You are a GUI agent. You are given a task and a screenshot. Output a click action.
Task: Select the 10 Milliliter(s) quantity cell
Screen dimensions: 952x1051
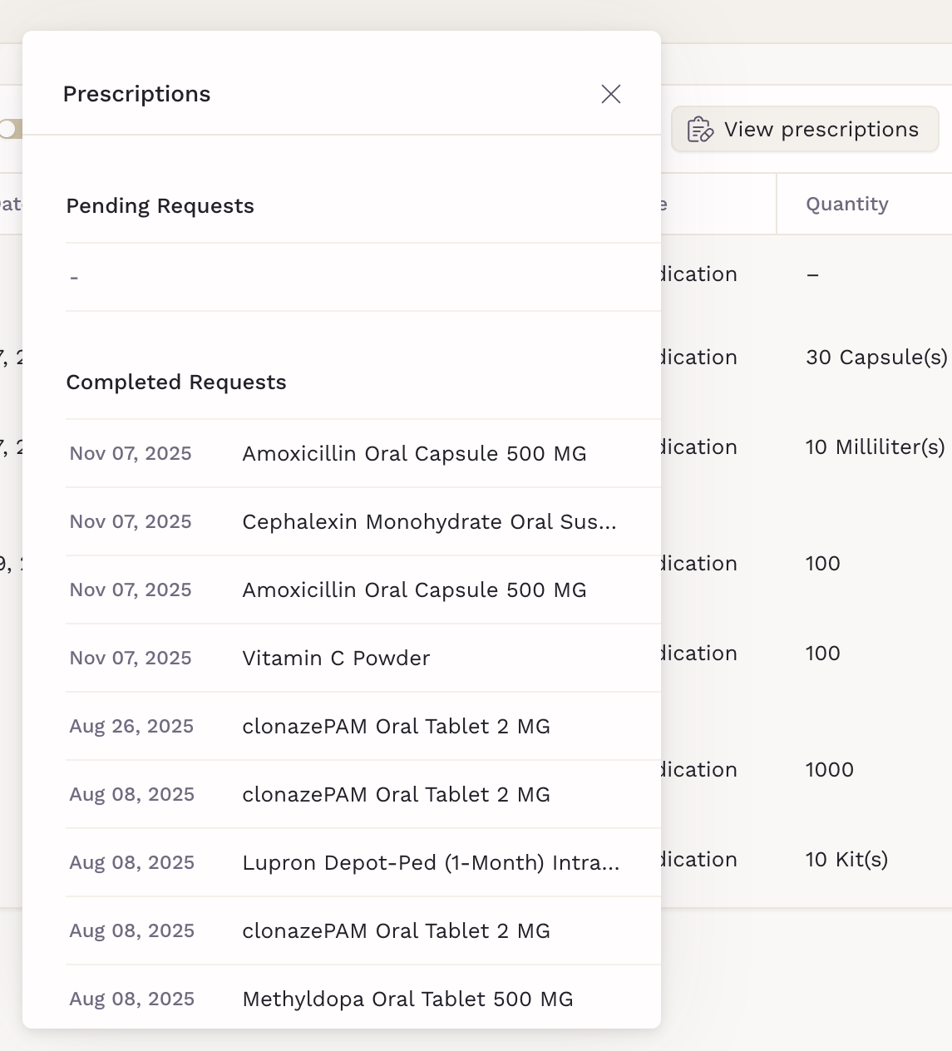pyautogui.click(x=875, y=447)
